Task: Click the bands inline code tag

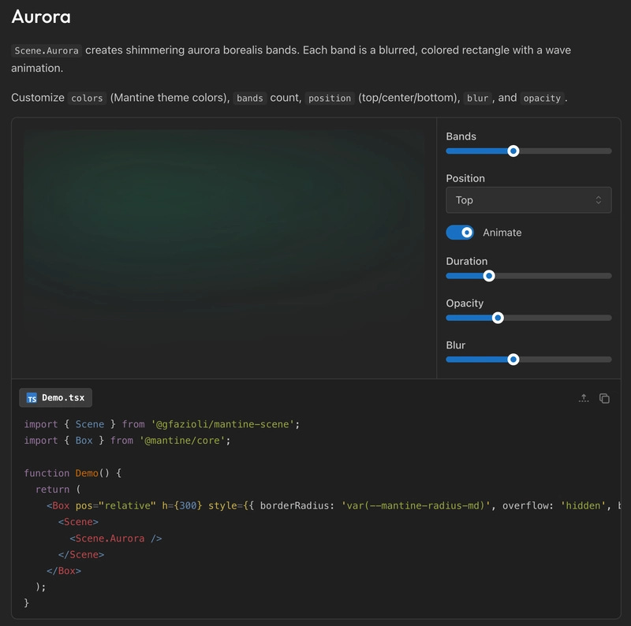Action: (x=249, y=99)
